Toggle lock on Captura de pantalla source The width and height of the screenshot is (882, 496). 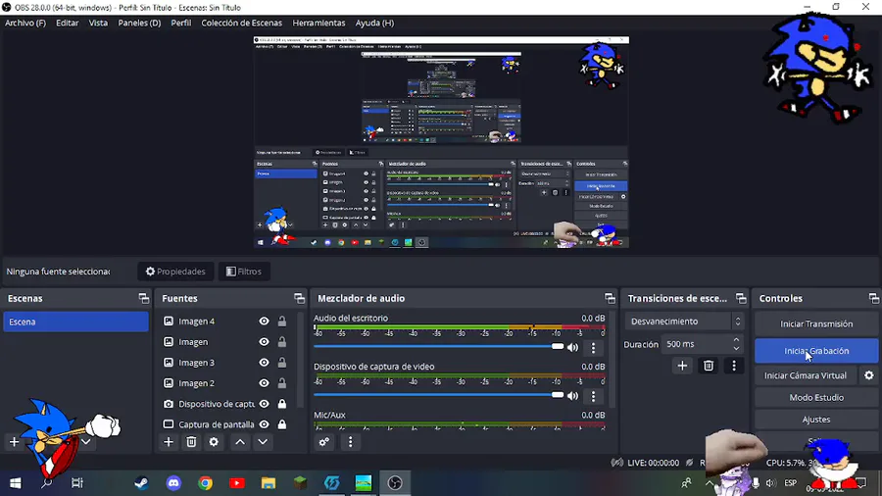point(282,424)
